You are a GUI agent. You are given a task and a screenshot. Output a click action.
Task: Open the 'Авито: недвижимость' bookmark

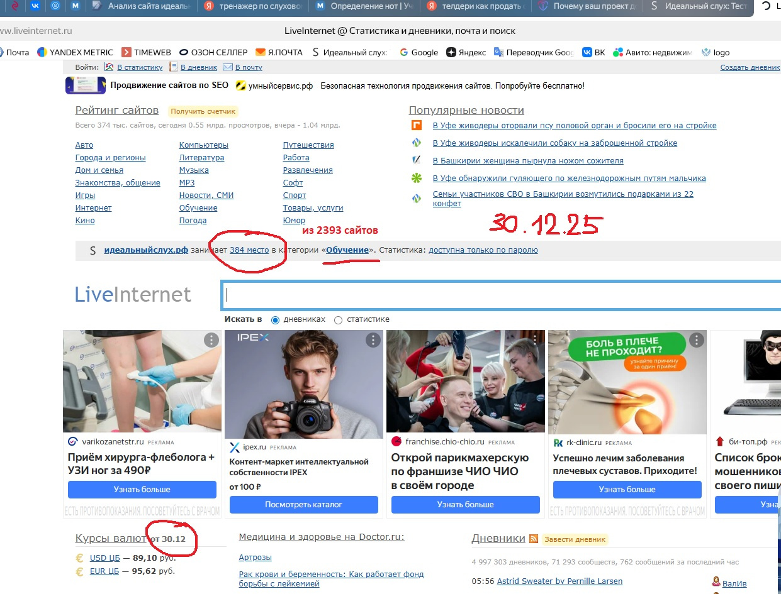point(653,52)
